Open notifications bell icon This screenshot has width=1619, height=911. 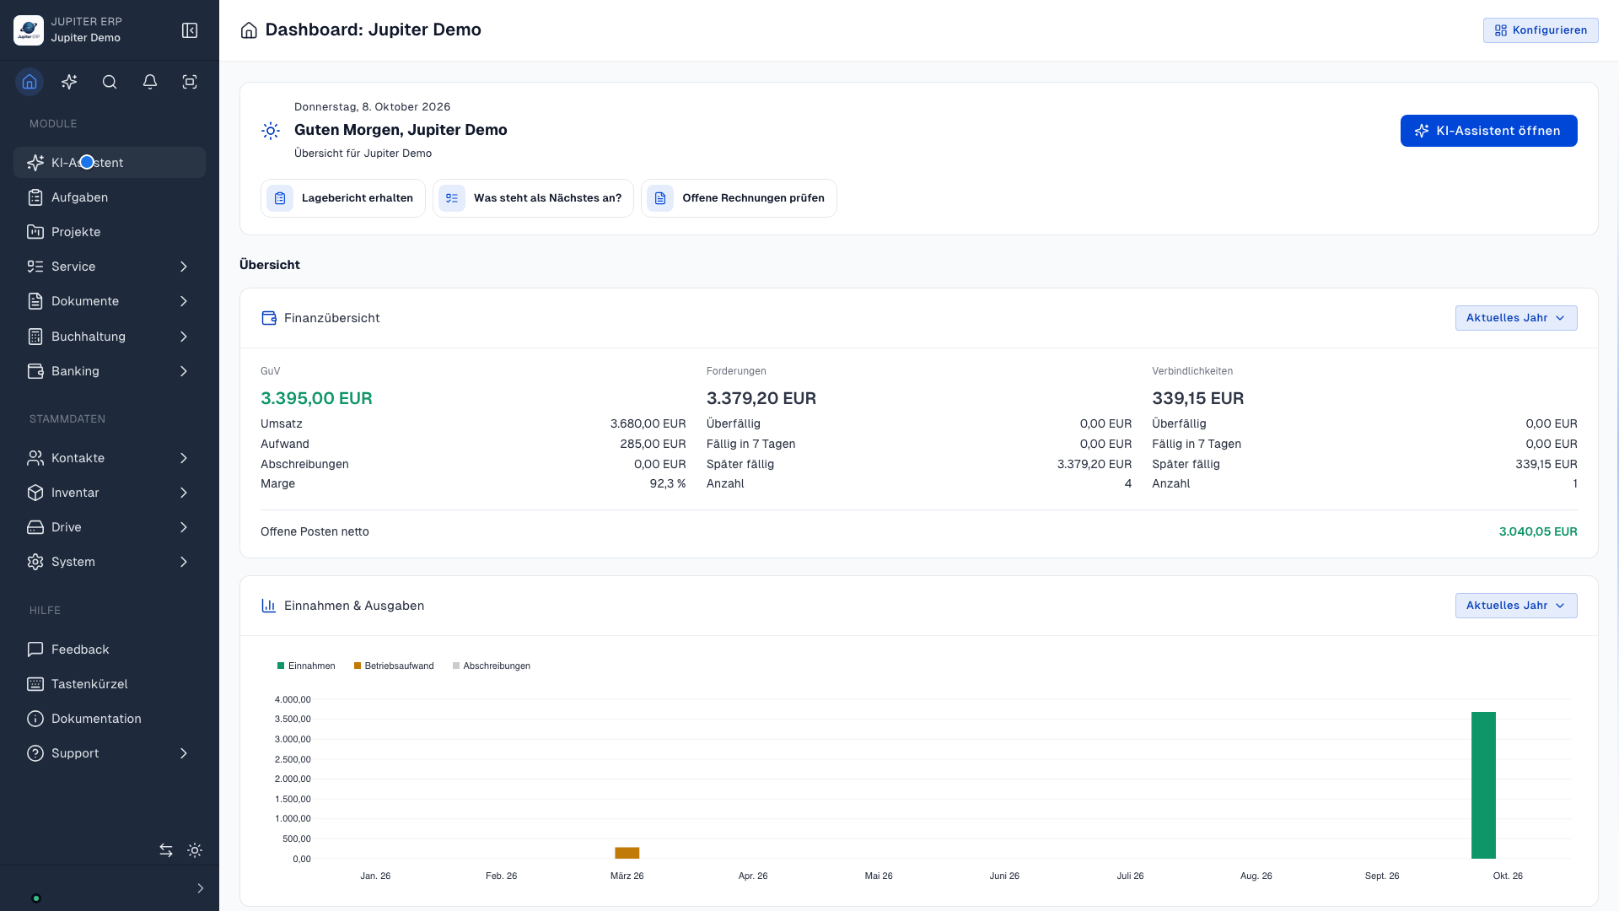pos(150,82)
